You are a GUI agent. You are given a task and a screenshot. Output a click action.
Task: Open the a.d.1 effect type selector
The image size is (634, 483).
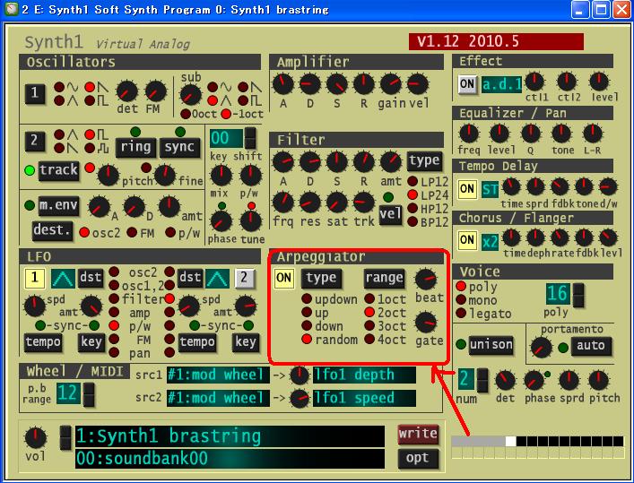pos(501,84)
